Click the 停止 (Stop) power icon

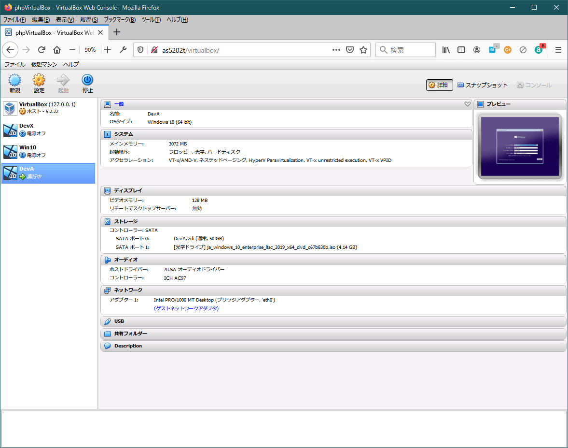87,83
